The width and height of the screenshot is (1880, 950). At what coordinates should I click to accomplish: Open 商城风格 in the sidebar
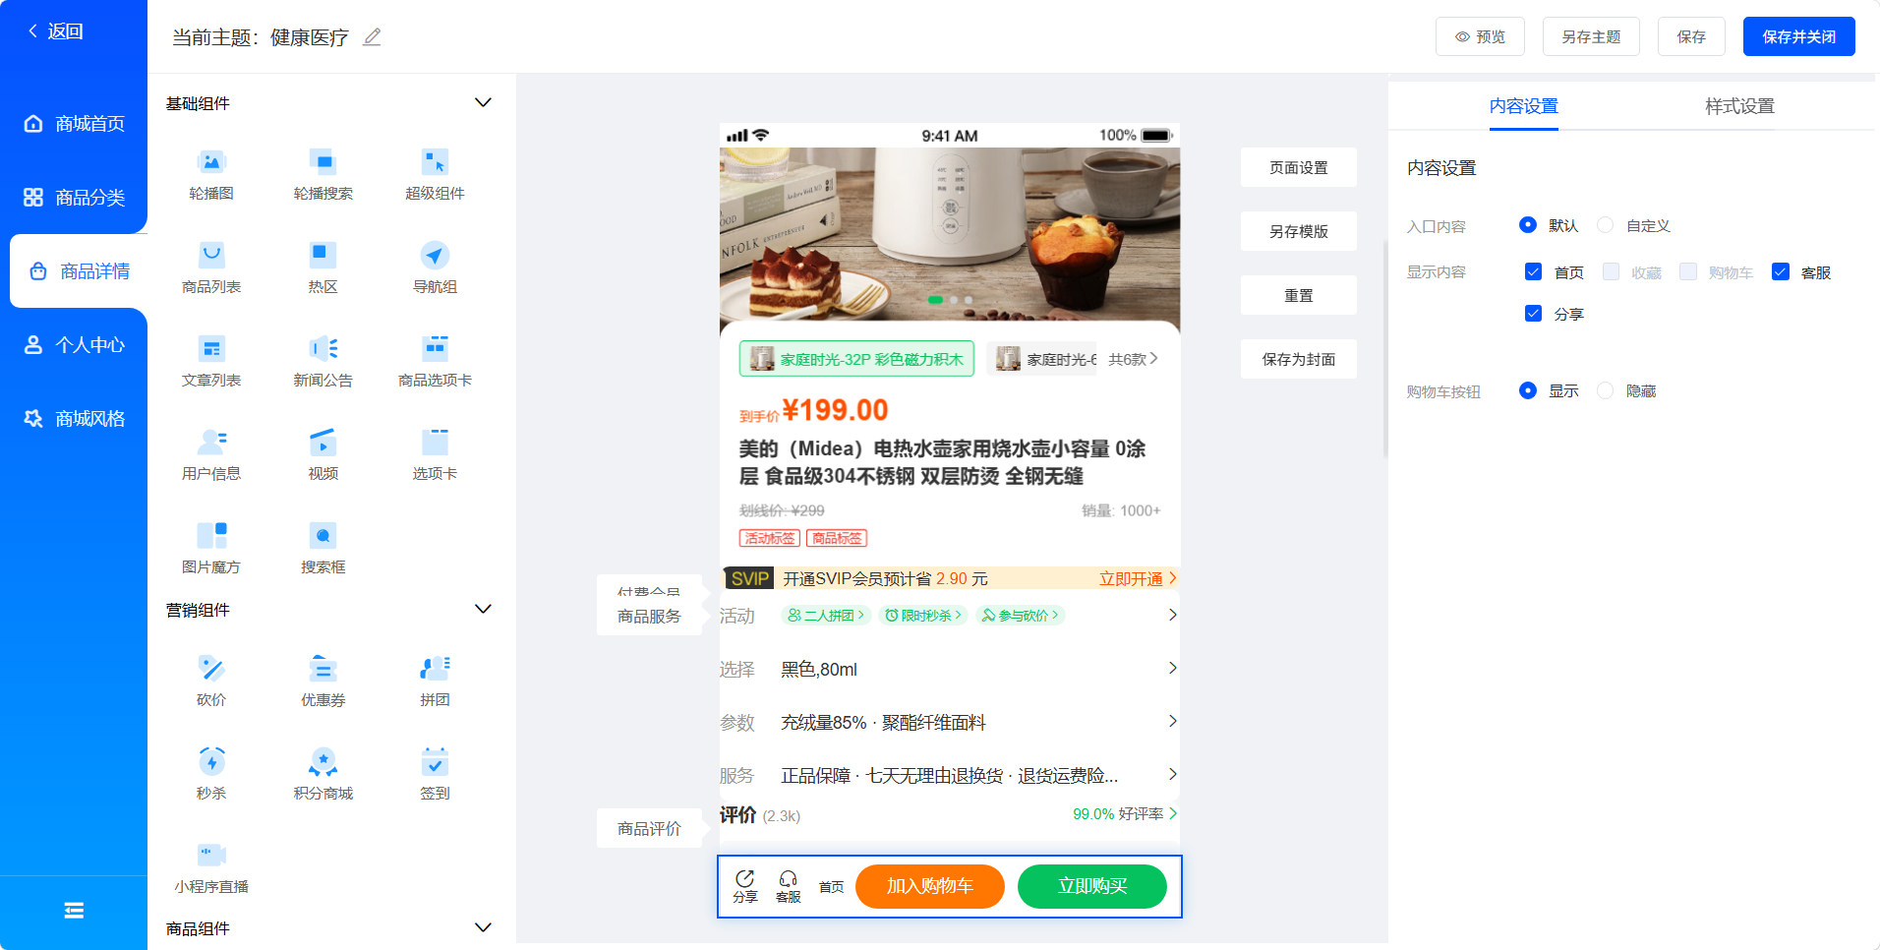click(x=74, y=419)
